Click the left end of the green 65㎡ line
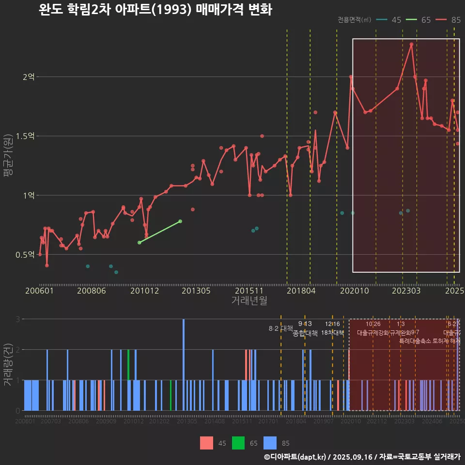Viewport: 465px width, 465px height. 139,243
